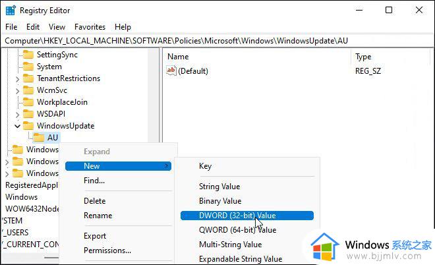The width and height of the screenshot is (435, 265).
Task: Click the System folder icon
Action: (x=28, y=67)
